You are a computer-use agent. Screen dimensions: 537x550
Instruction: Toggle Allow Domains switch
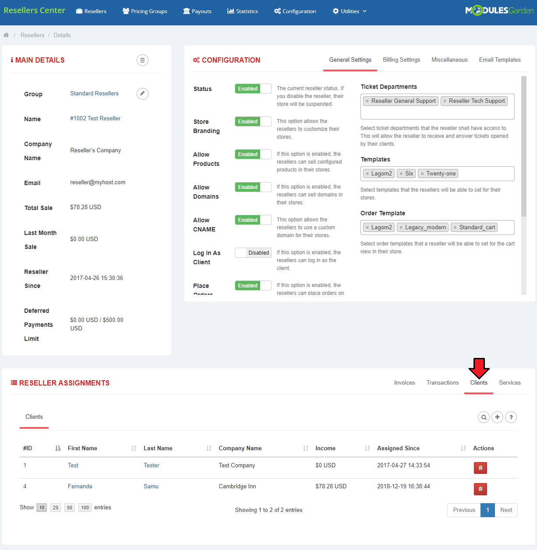coord(253,187)
